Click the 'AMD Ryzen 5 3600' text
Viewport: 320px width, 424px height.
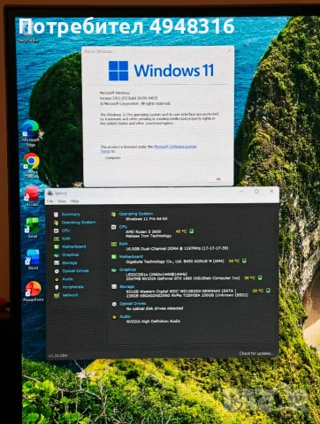143,231
